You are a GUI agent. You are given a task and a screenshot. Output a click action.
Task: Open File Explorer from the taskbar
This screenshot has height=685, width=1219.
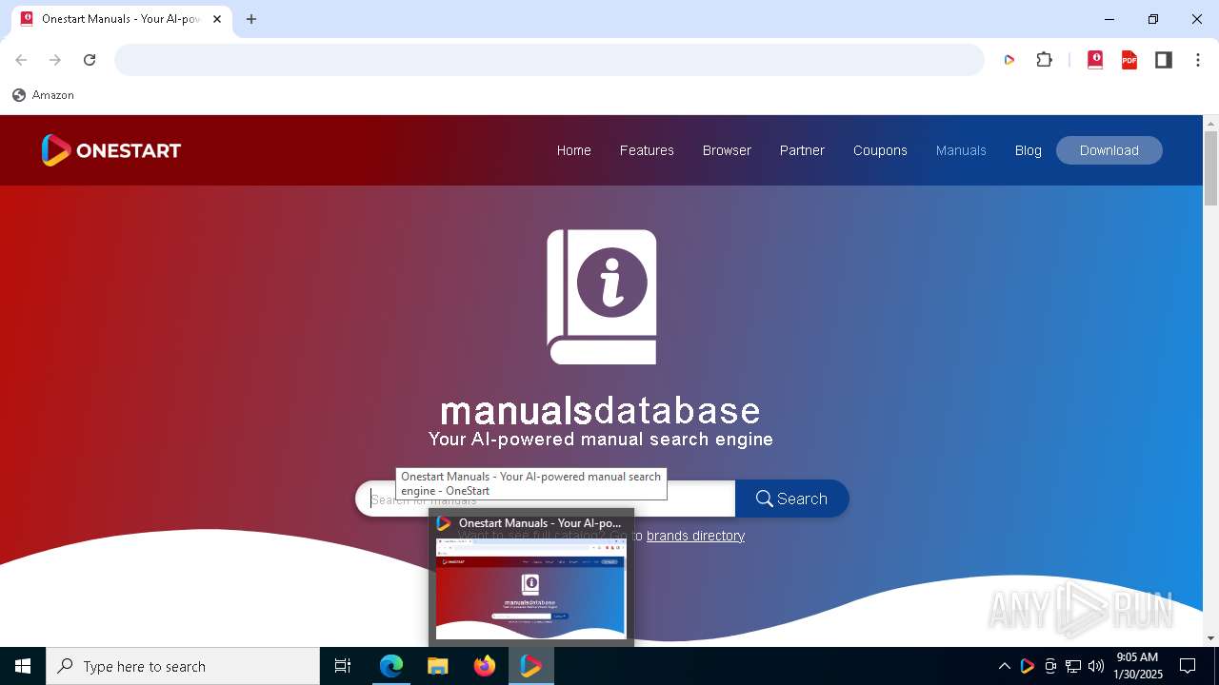(438, 666)
